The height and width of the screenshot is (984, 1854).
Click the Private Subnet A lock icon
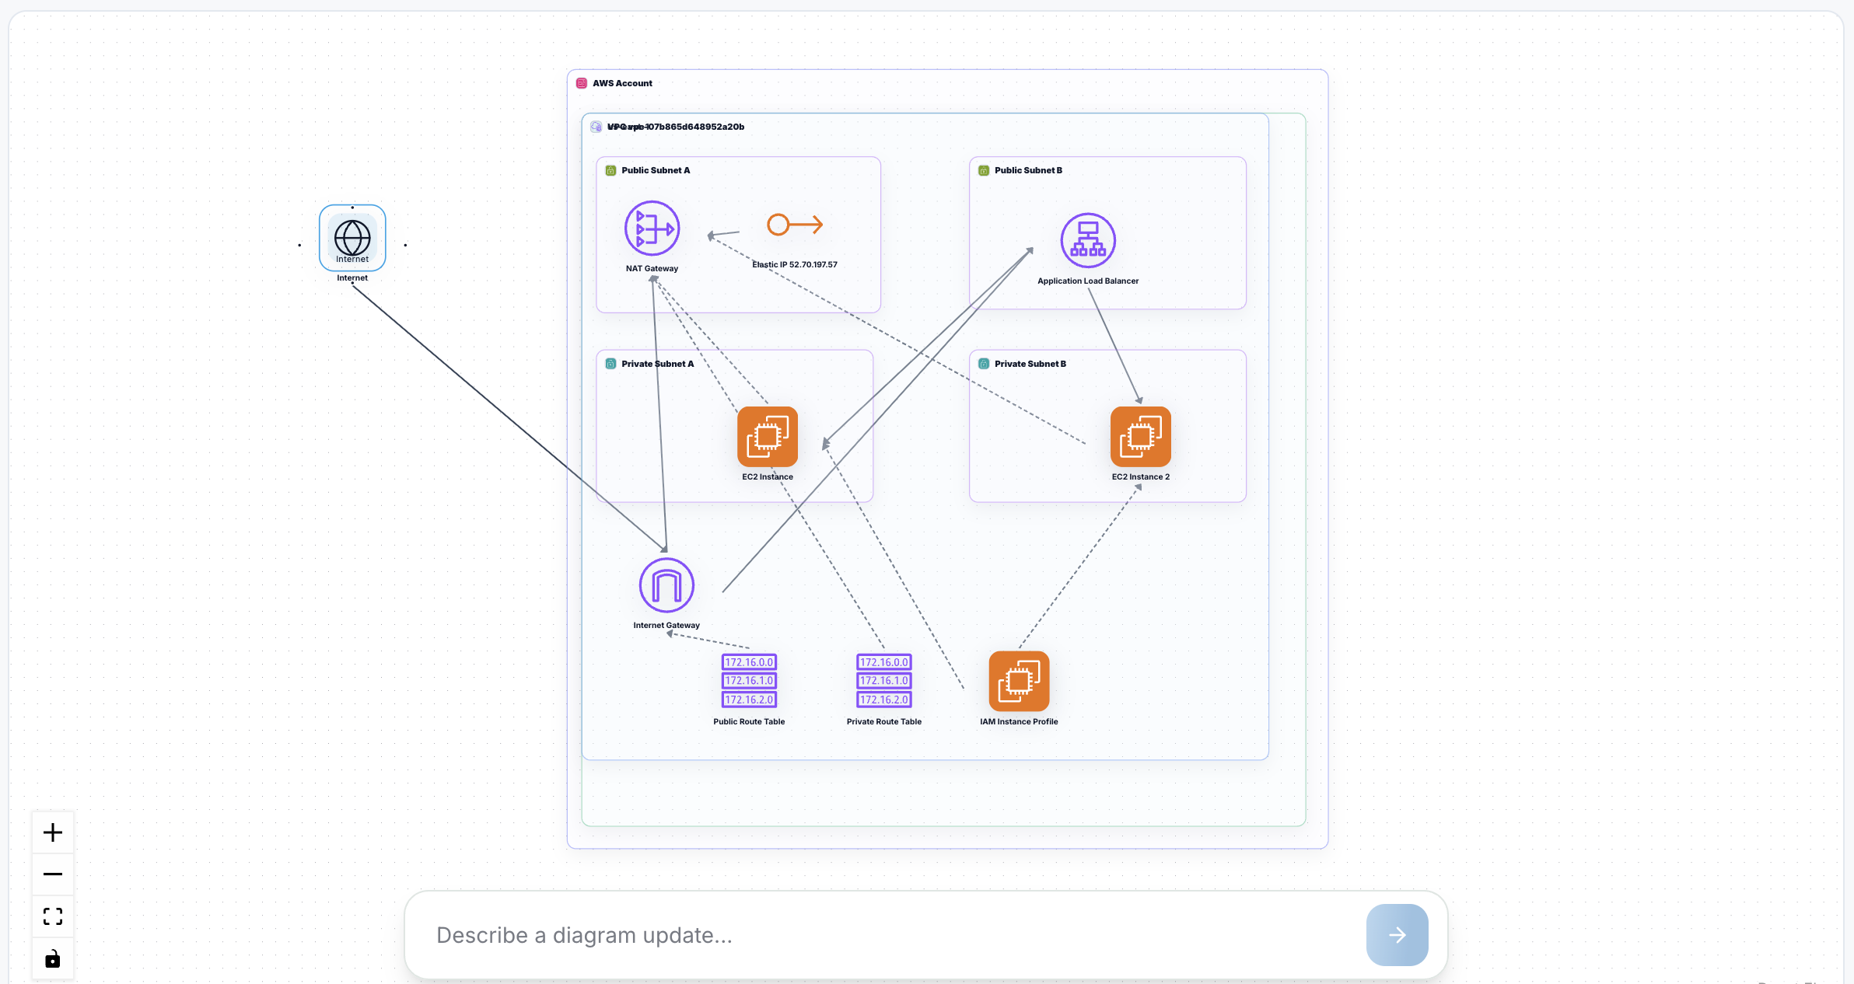[611, 364]
